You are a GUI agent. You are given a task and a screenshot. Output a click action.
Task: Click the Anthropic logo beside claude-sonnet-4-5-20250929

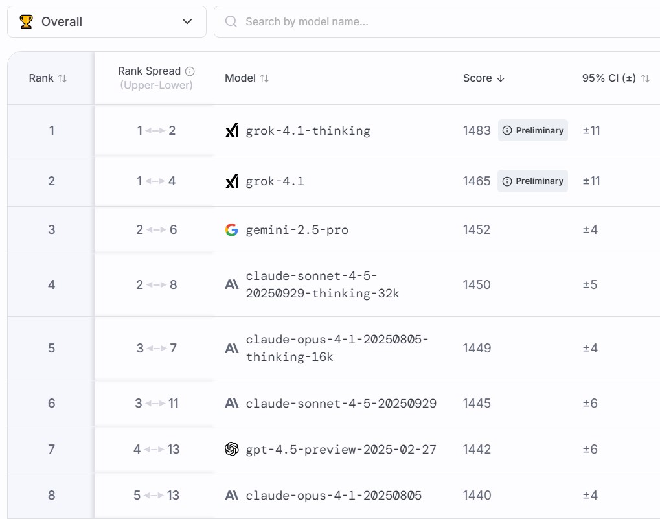pos(232,403)
